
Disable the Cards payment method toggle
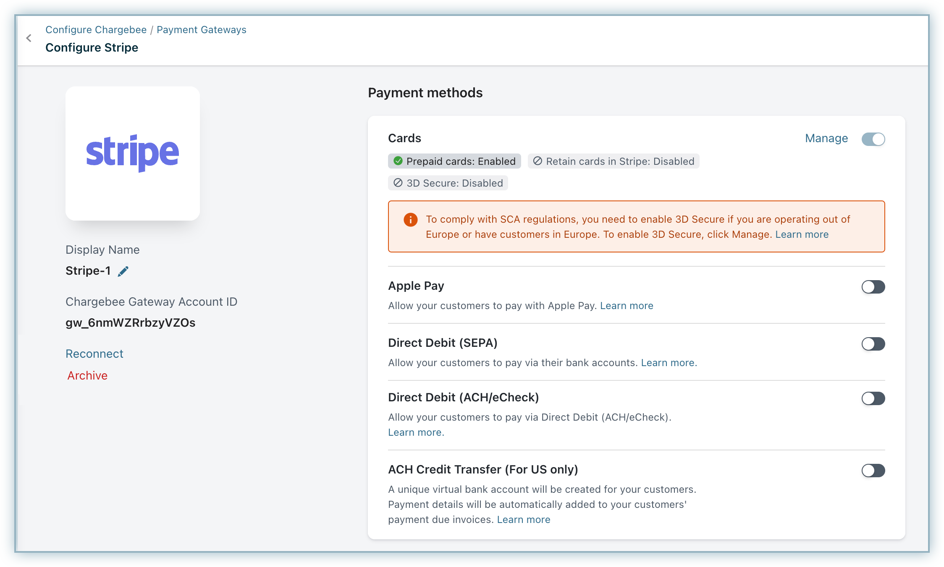click(873, 139)
